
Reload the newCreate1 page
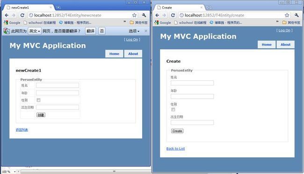point(22,15)
